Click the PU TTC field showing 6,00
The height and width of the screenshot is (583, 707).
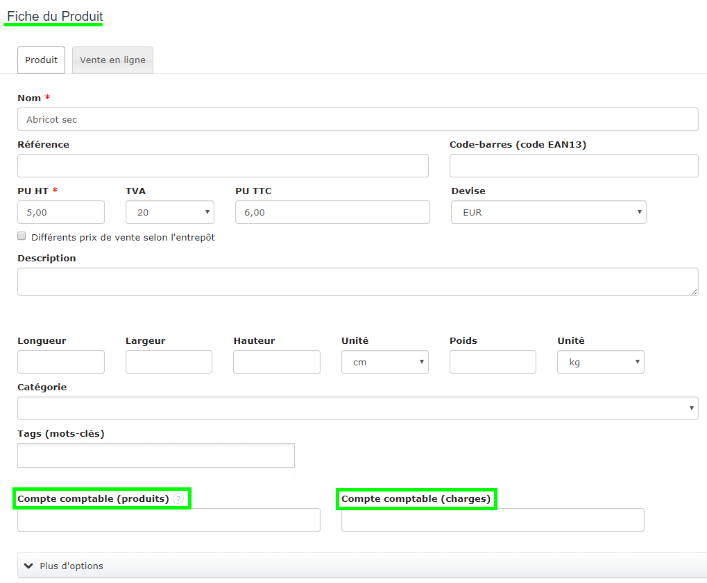(332, 212)
